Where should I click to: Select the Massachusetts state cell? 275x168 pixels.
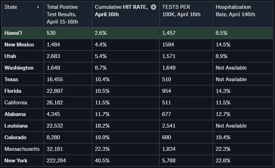pyautogui.click(x=22, y=149)
